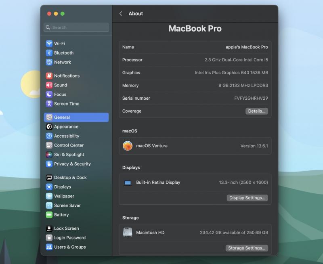Viewport: 323px width, 264px height.
Task: Select Desktop & Dock in the sidebar
Action: coord(76,178)
